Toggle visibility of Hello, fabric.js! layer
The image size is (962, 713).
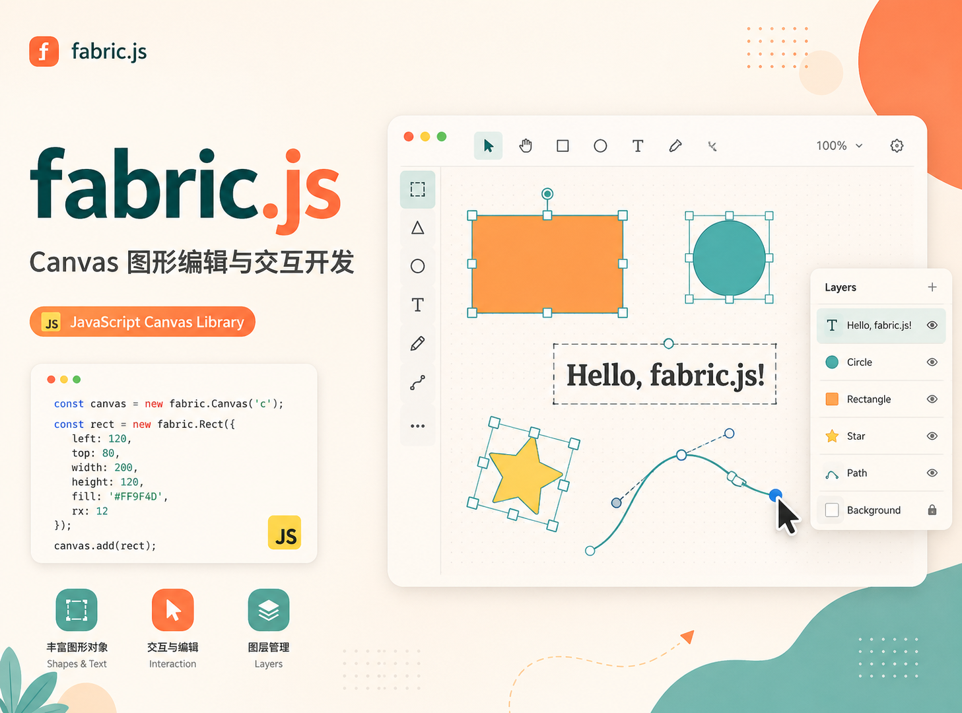tap(932, 325)
